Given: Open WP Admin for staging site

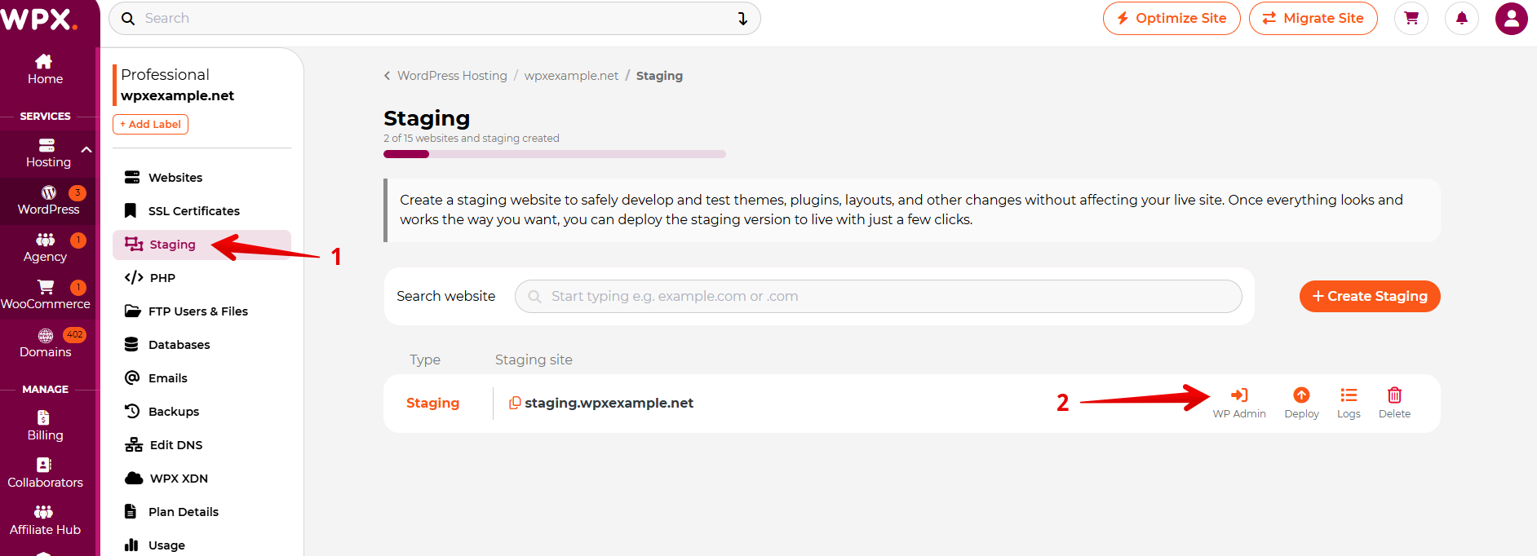Looking at the screenshot, I should tap(1239, 403).
